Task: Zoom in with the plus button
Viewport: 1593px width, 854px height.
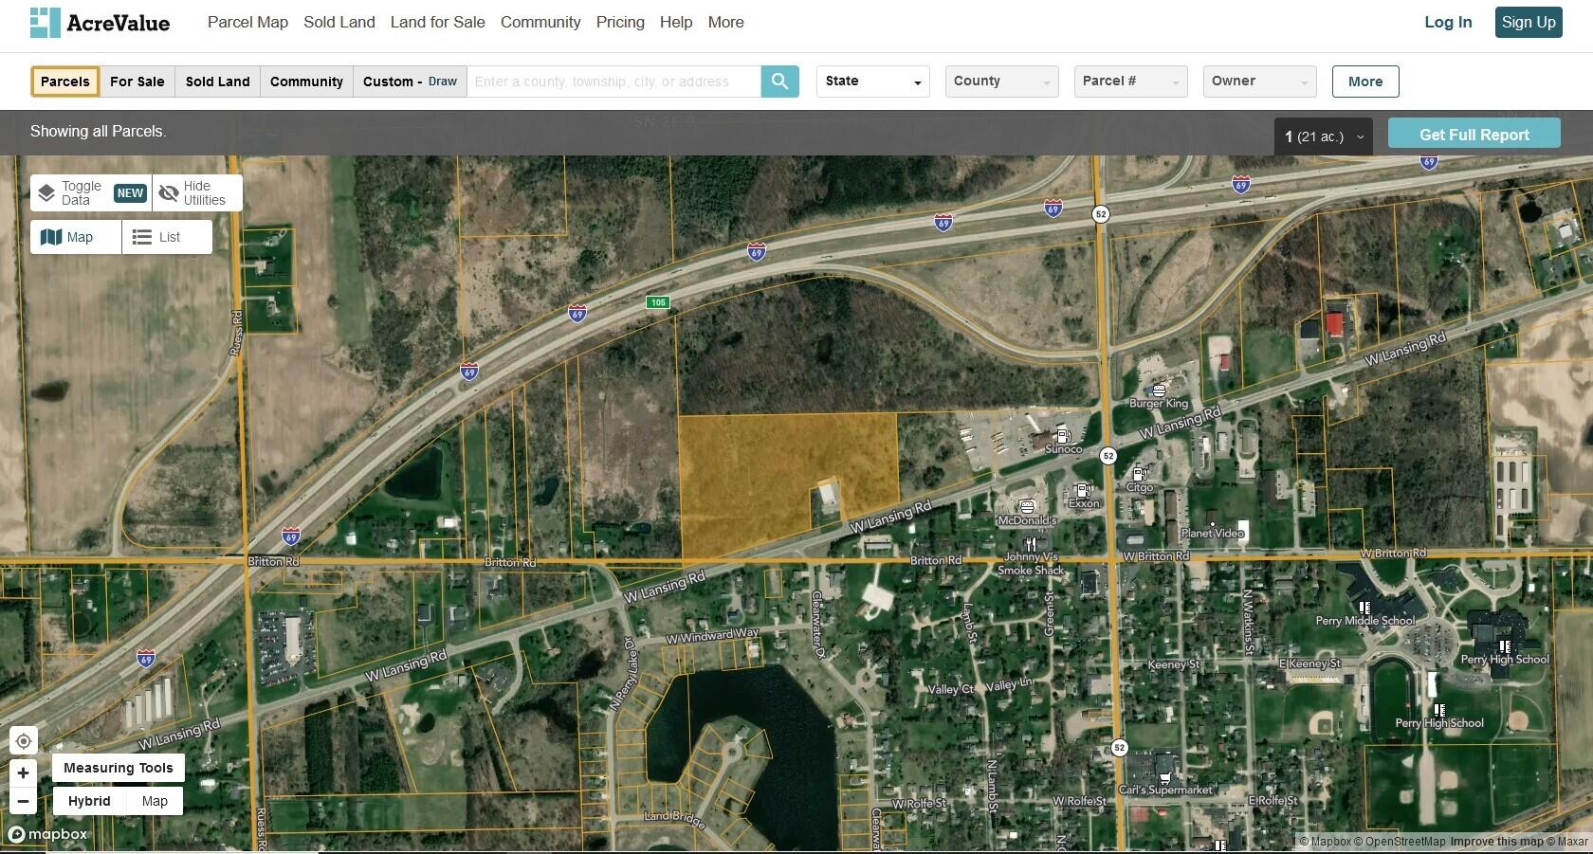Action: (24, 772)
